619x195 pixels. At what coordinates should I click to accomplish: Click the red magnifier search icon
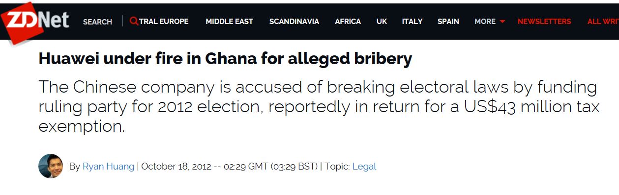[x=134, y=21]
